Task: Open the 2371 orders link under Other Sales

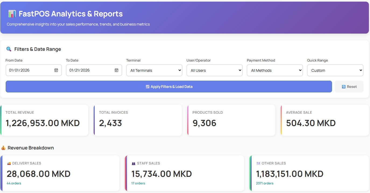Action: click(x=265, y=183)
